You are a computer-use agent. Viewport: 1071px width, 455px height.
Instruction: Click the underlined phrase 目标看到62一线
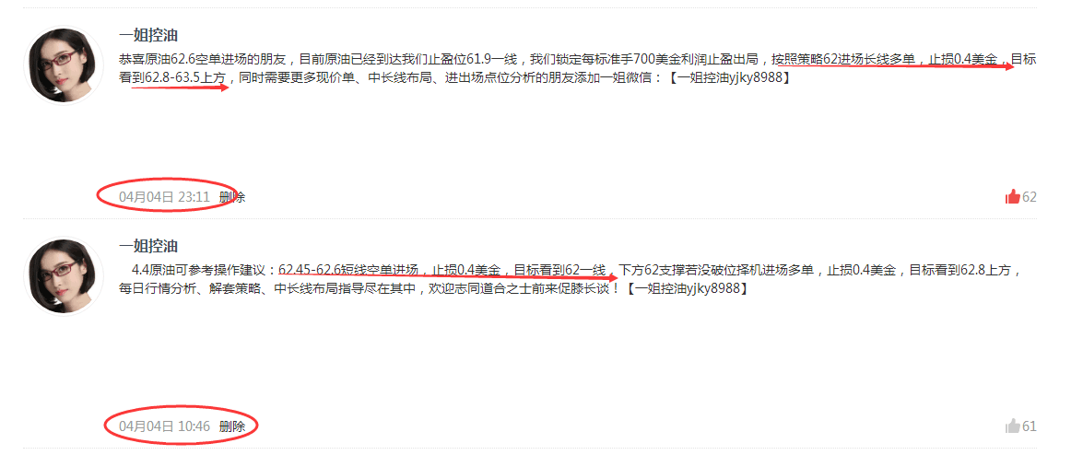click(559, 270)
